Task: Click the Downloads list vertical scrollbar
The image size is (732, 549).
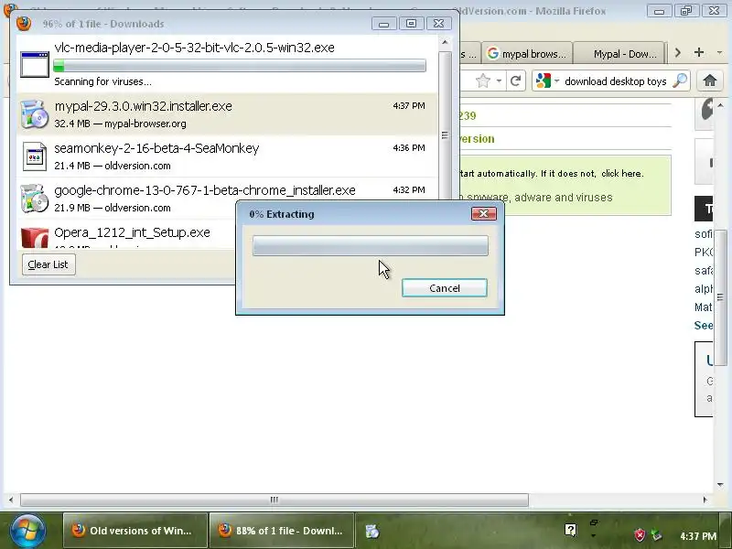Action: 445,135
